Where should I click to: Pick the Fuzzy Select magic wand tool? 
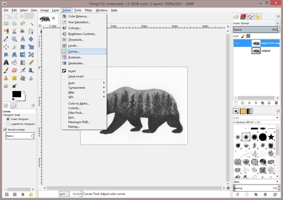click(x=31, y=23)
